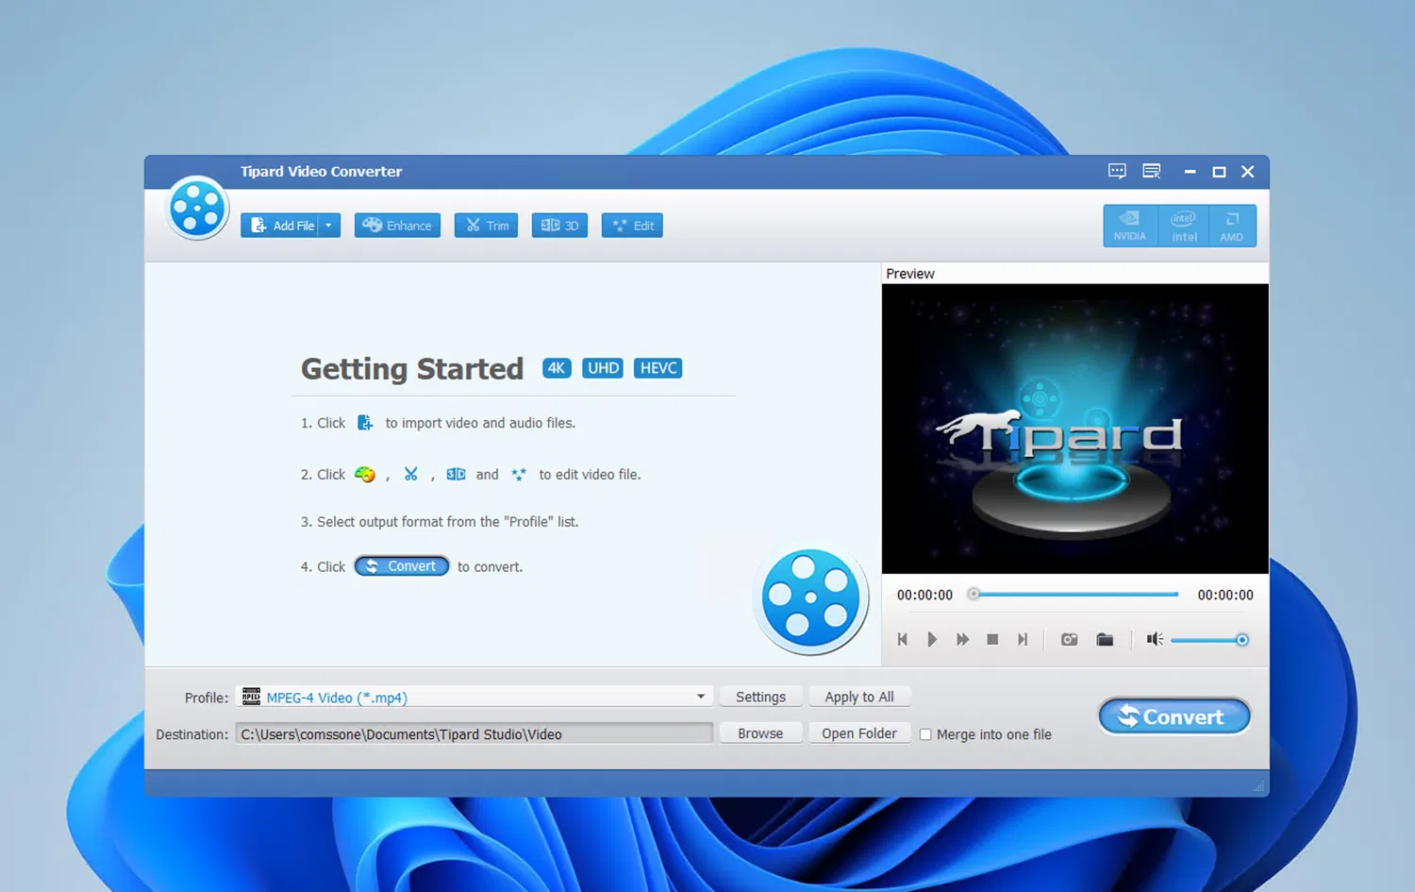Viewport: 1415px width, 892px height.
Task: Toggle NVIDIA hardware acceleration
Action: (1130, 226)
